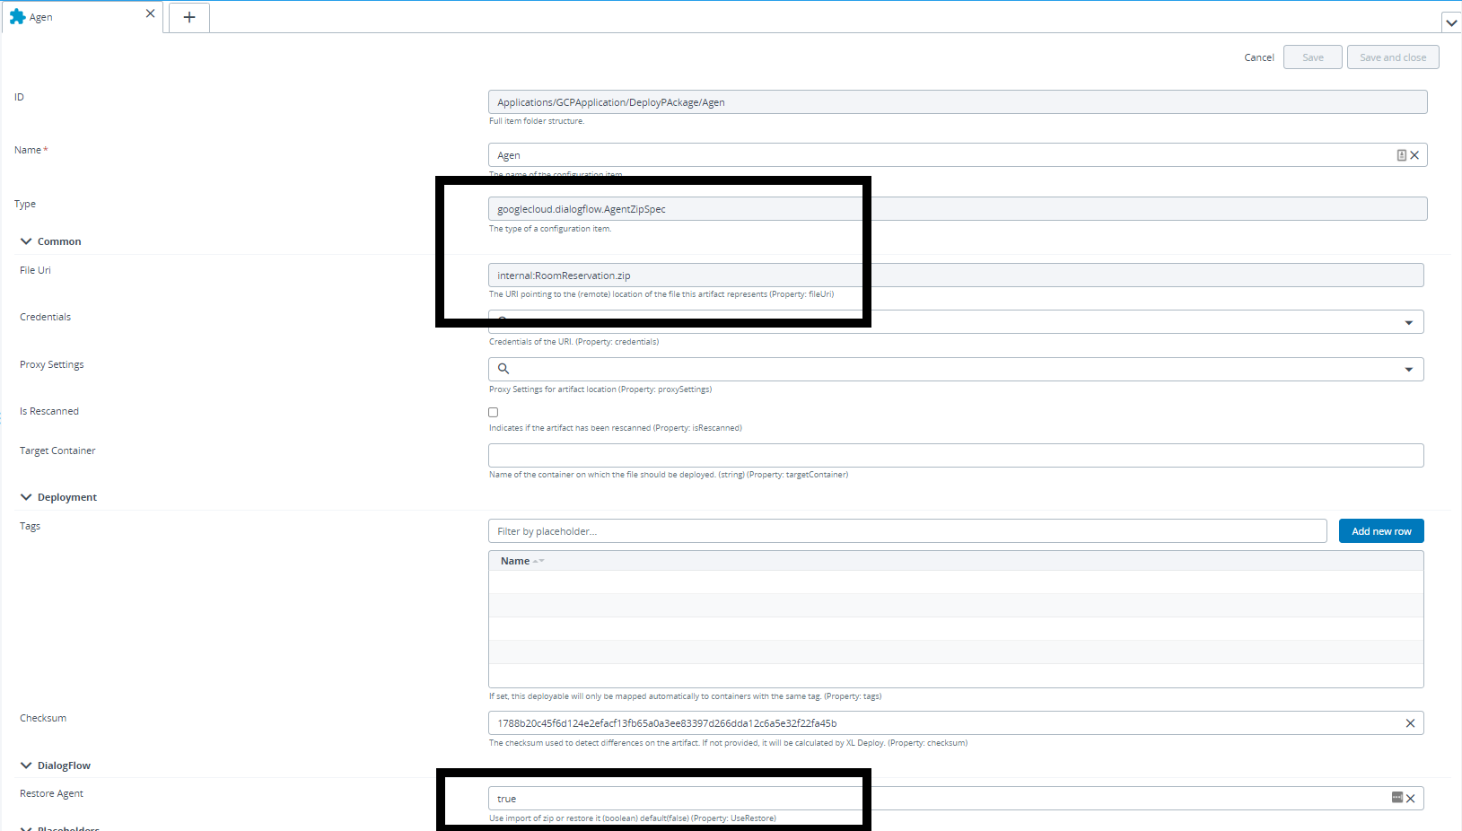Open a new tab with plus icon

189,17
